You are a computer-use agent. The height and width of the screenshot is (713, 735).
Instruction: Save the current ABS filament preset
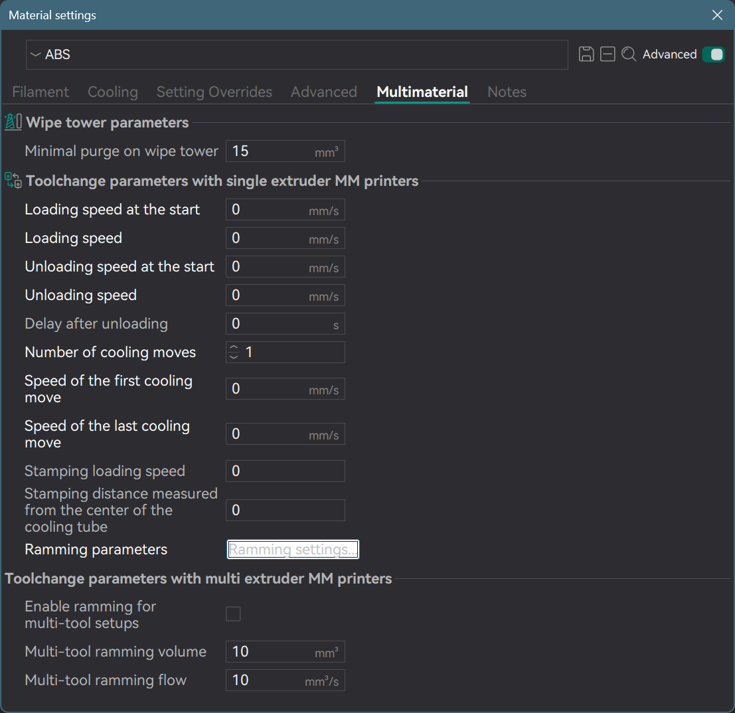click(586, 54)
